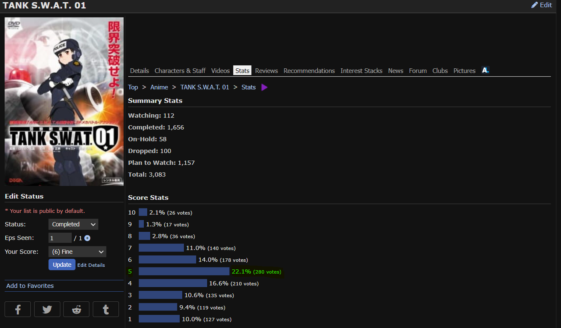Open the Reviews tab
This screenshot has width=561, height=328.
[266, 71]
